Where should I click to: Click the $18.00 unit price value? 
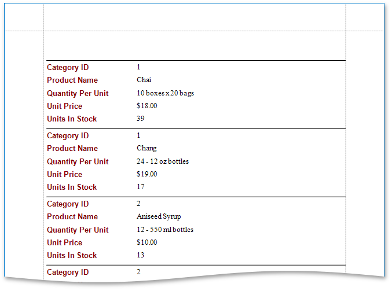click(x=147, y=106)
